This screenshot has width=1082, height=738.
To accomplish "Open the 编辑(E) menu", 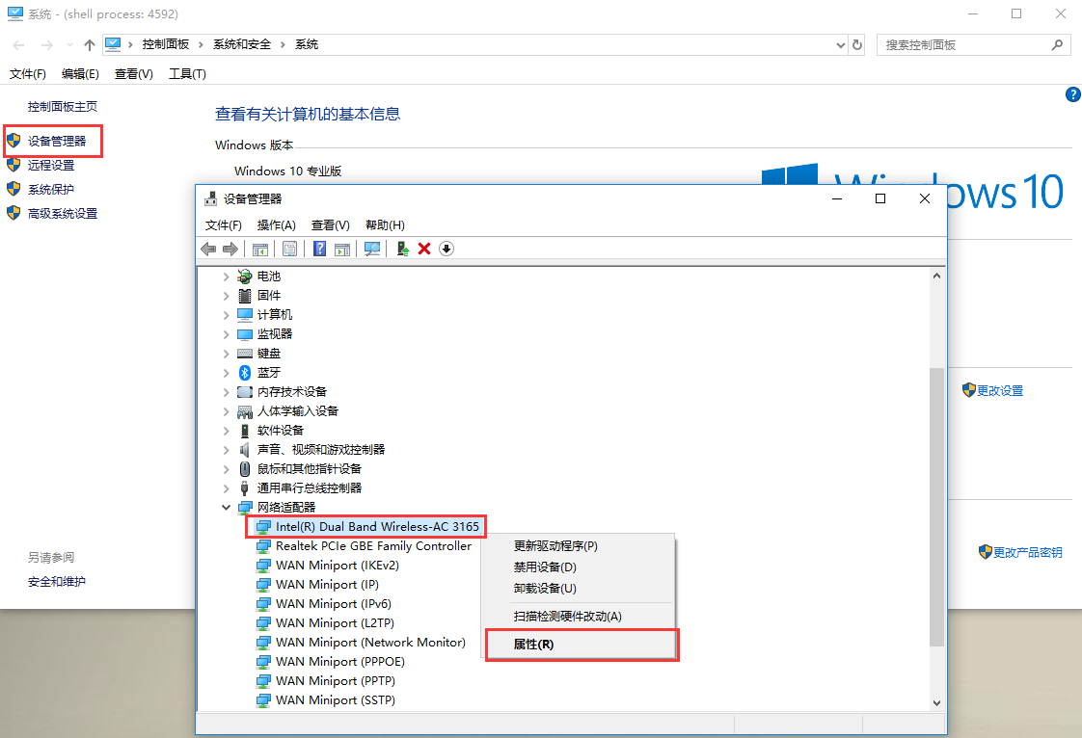I will (80, 74).
